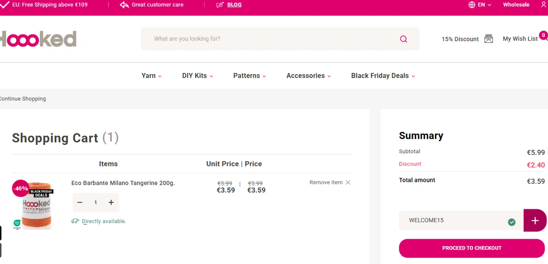548x264 pixels.
Task: Click EU: Free Shipping above €109 text
Action: pos(50,5)
